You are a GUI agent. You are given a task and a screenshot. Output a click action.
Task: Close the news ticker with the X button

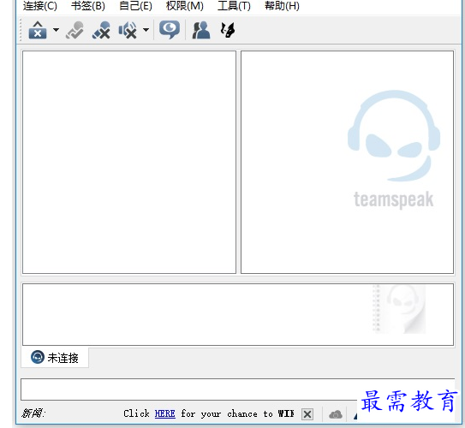coord(307,414)
